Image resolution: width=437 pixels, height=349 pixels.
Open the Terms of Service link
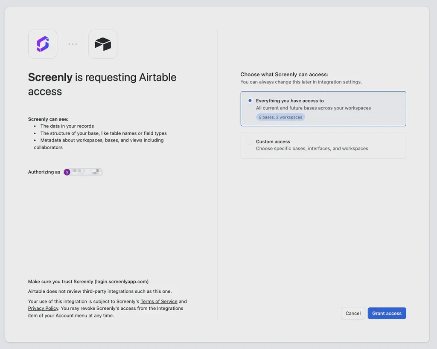[x=159, y=301]
